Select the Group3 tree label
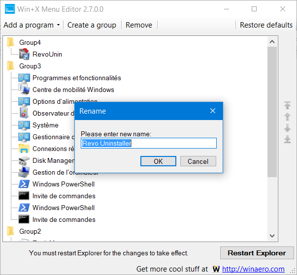297x275 pixels. coord(30,66)
